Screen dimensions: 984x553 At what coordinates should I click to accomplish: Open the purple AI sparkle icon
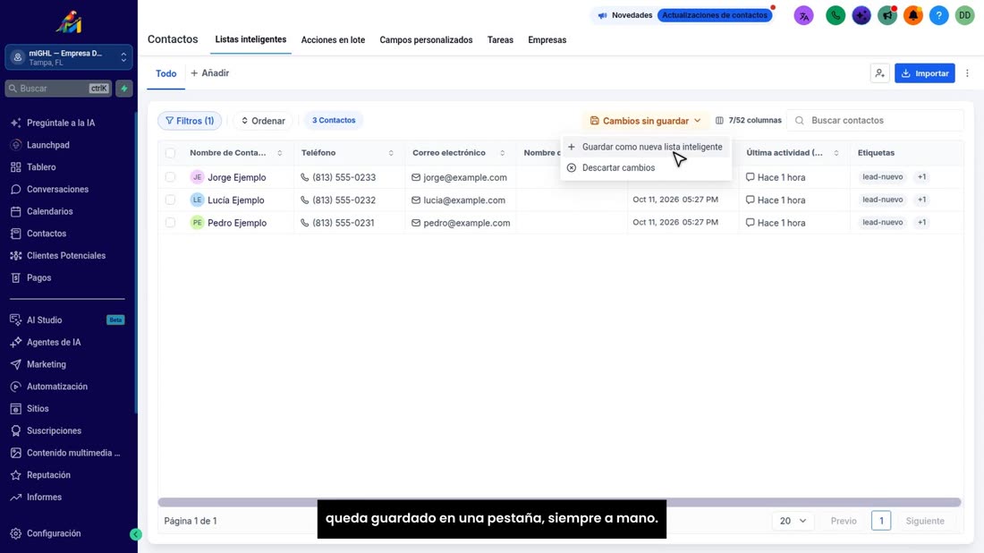click(861, 15)
